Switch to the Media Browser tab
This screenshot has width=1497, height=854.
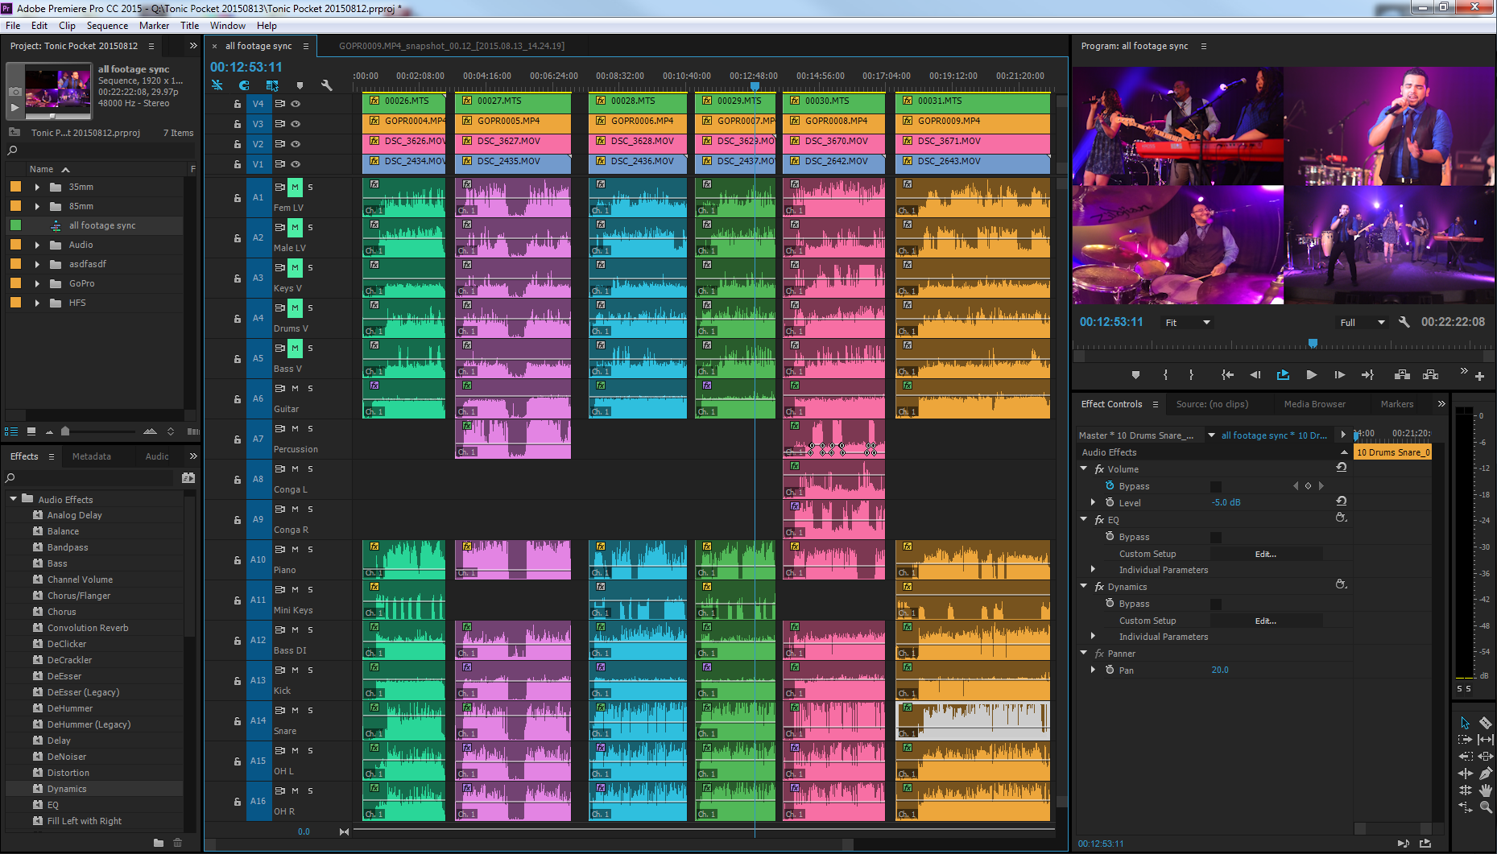1314,404
